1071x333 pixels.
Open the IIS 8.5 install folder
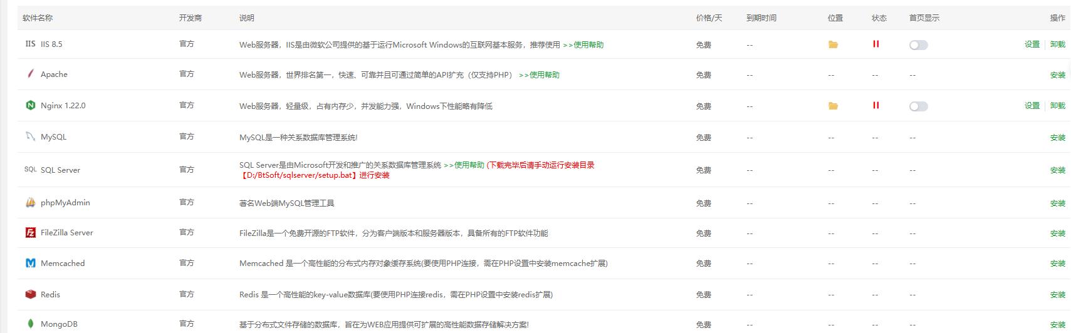[x=833, y=44]
